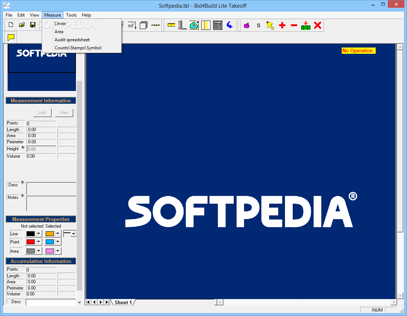Click the View button under Measurement Information
The width and height of the screenshot is (407, 316).
tap(64, 113)
